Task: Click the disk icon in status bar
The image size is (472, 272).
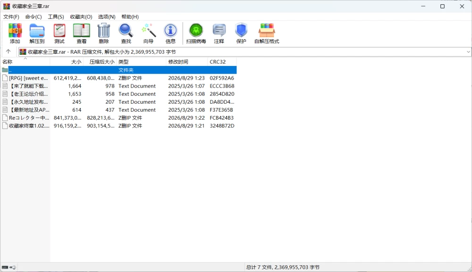Action: tap(5, 267)
